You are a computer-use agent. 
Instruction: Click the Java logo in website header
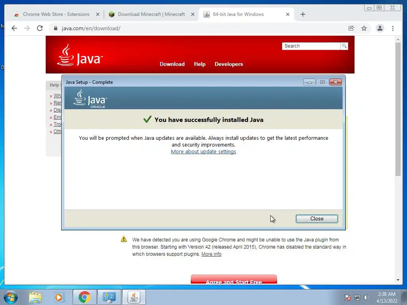(79, 55)
